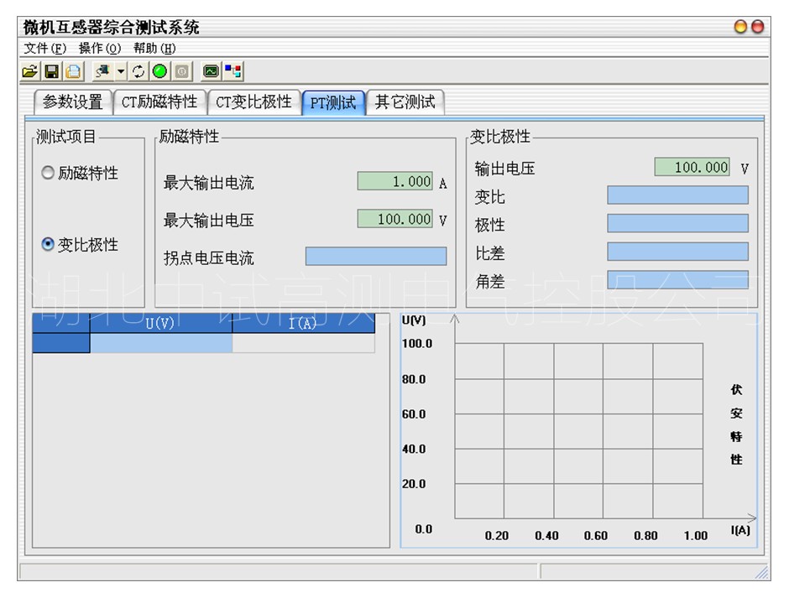Open the 帮助(H) menu
The width and height of the screenshot is (789, 598).
point(154,49)
